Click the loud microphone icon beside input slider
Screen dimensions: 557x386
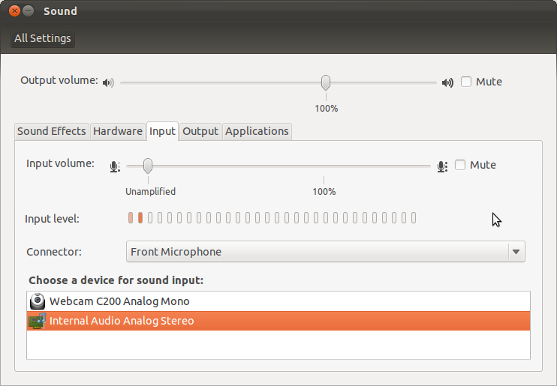click(442, 166)
